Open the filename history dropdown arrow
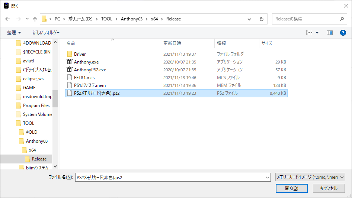The width and height of the screenshot is (352, 198). click(x=268, y=177)
